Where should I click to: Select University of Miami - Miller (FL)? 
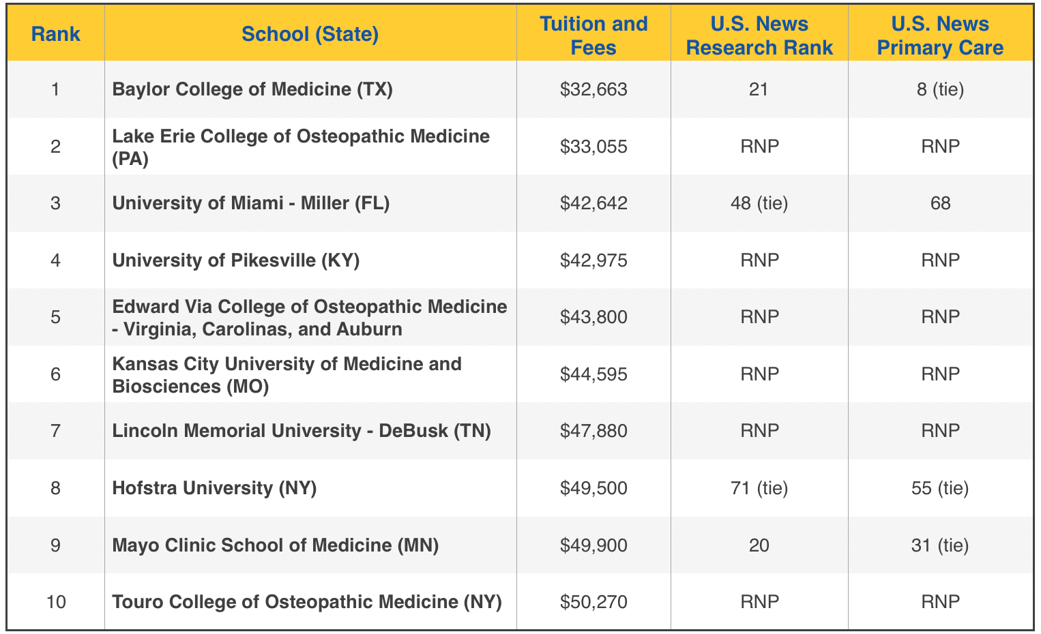(x=251, y=203)
